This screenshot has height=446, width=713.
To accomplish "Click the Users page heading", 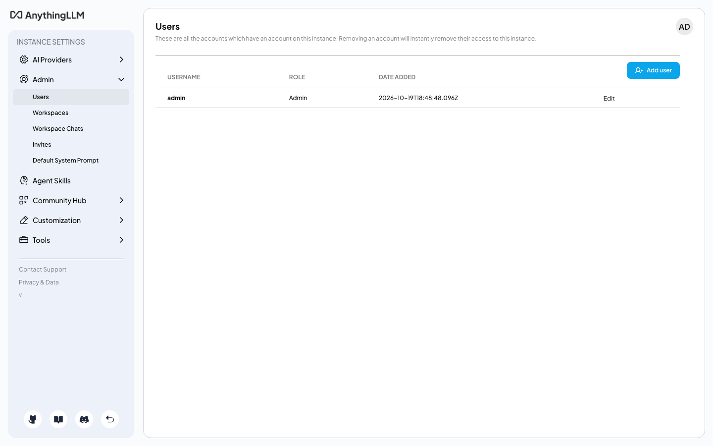I will pos(167,27).
